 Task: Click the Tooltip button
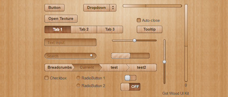pos(150,29)
